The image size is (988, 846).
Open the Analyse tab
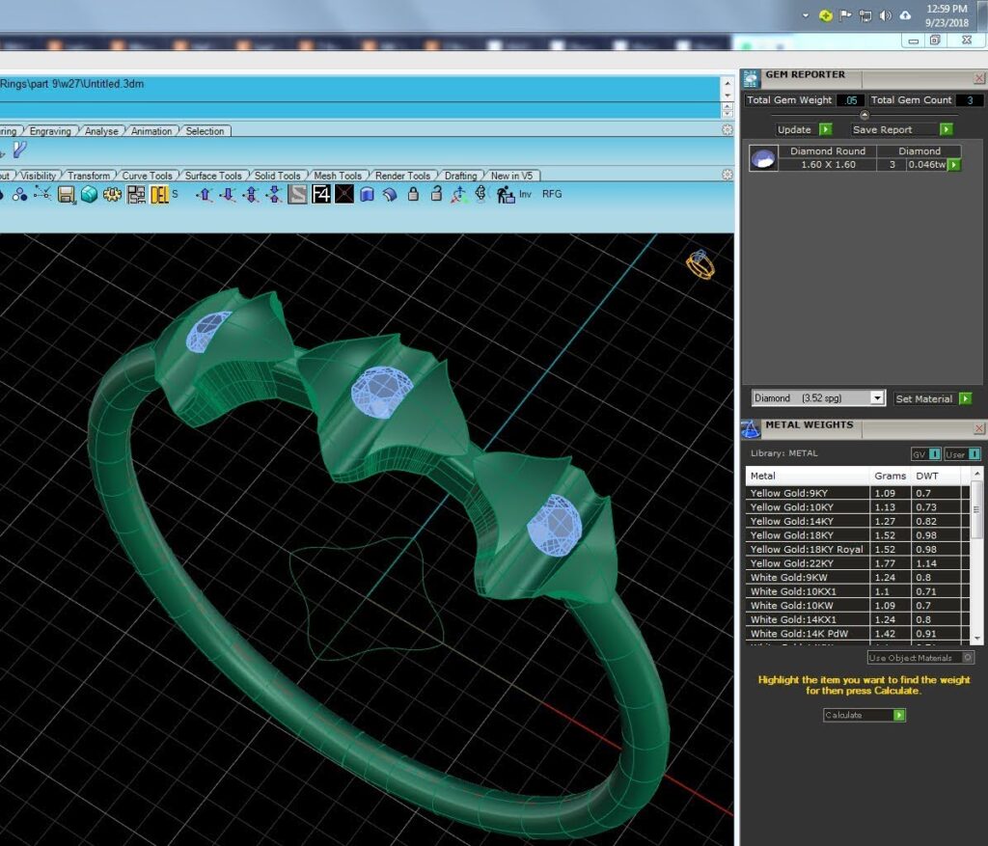[x=101, y=131]
